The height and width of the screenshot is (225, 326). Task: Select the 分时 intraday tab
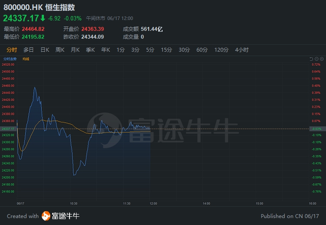point(12,50)
